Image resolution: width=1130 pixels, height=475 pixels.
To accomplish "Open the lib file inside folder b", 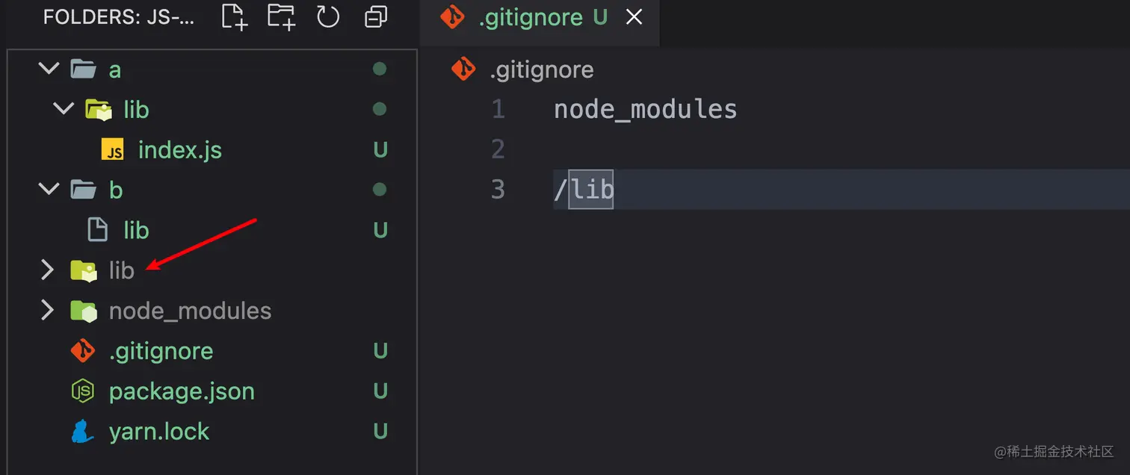I will [x=136, y=230].
